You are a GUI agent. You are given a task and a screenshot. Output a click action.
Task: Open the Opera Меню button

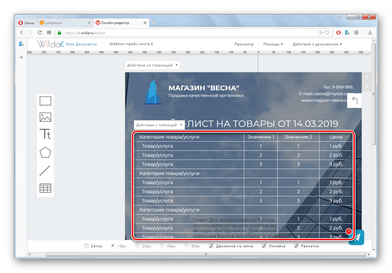(27, 23)
